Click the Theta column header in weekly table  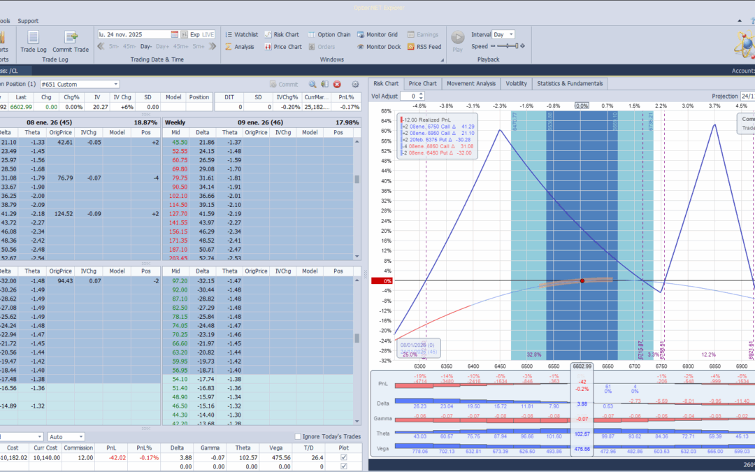pyautogui.click(x=230, y=132)
